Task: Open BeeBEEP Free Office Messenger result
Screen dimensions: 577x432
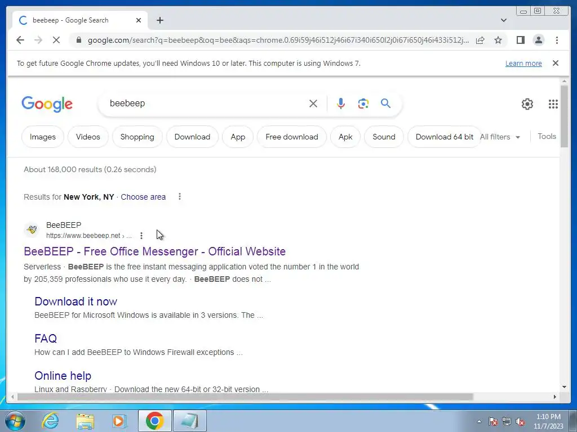Action: pyautogui.click(x=154, y=251)
